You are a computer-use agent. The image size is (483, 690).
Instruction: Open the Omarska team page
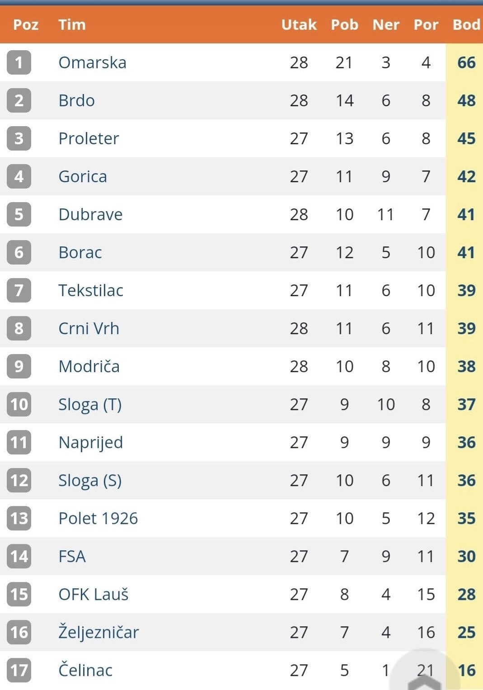[x=92, y=62]
